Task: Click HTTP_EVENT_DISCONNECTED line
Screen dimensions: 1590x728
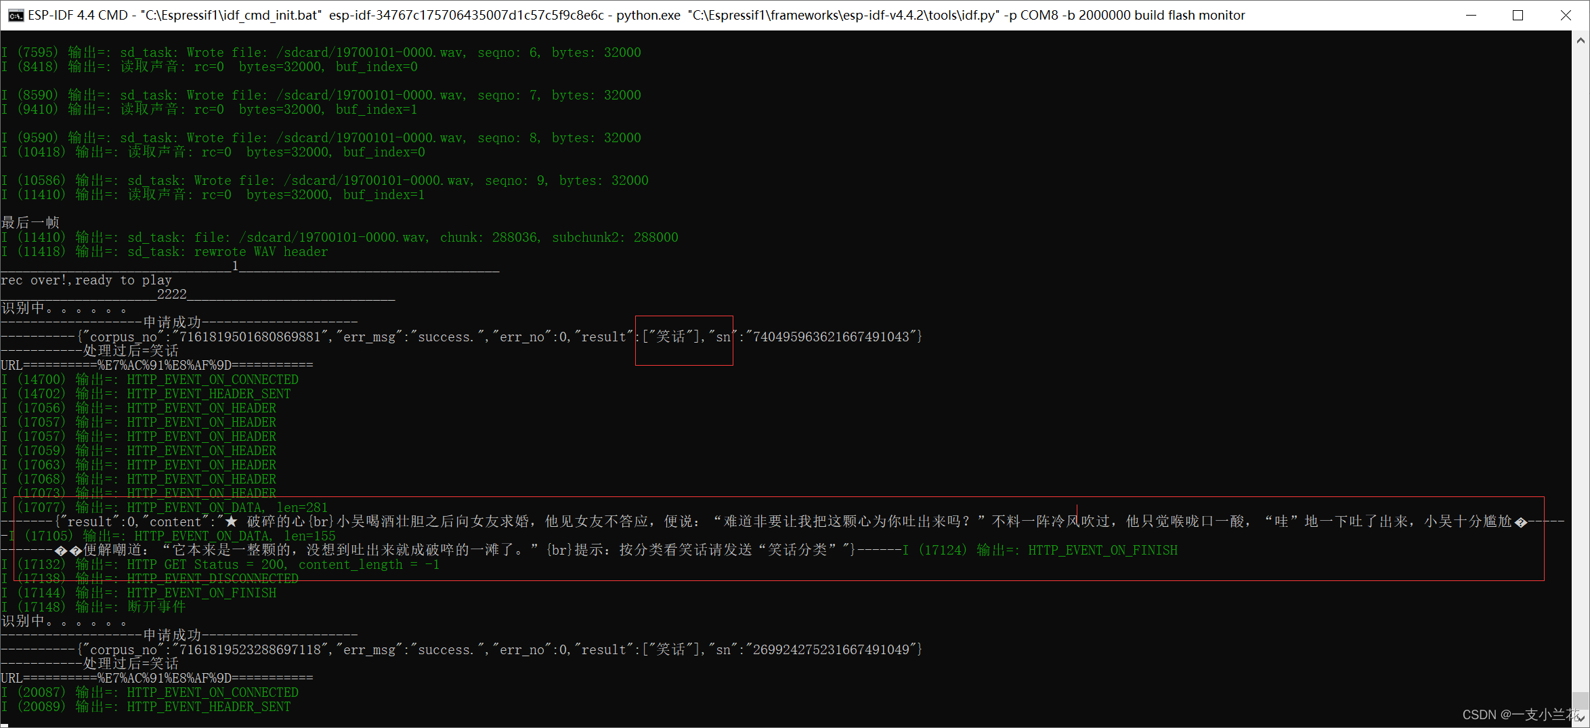Action: [x=150, y=578]
